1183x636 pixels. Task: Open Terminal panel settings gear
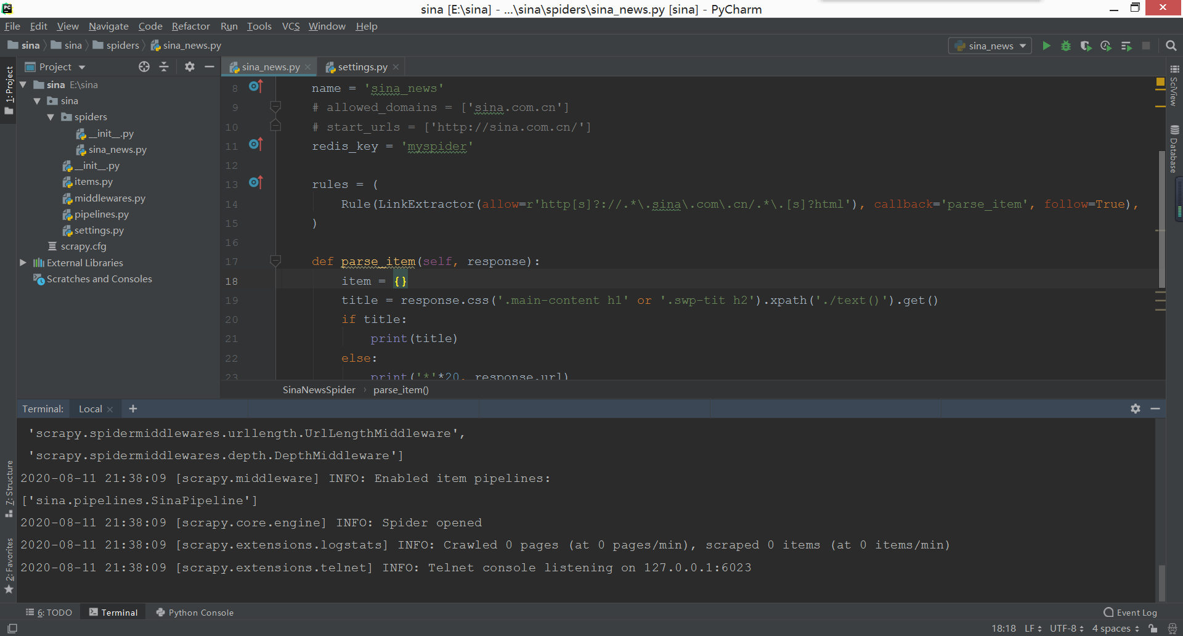click(x=1136, y=409)
